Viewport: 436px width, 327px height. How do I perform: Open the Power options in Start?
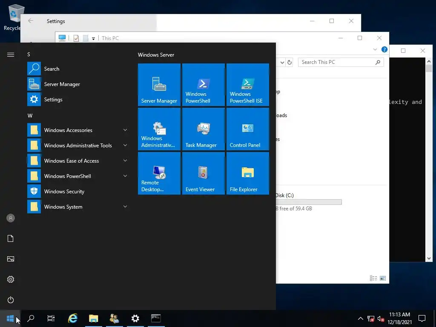[11, 300]
